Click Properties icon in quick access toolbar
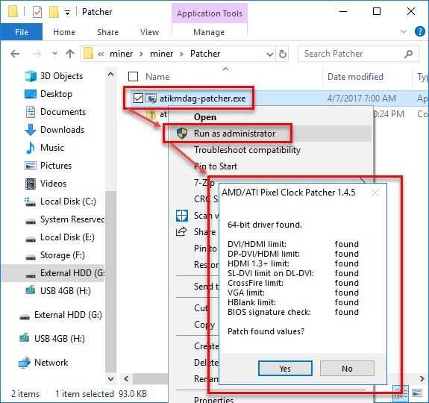The height and width of the screenshot is (403, 429). click(x=37, y=12)
